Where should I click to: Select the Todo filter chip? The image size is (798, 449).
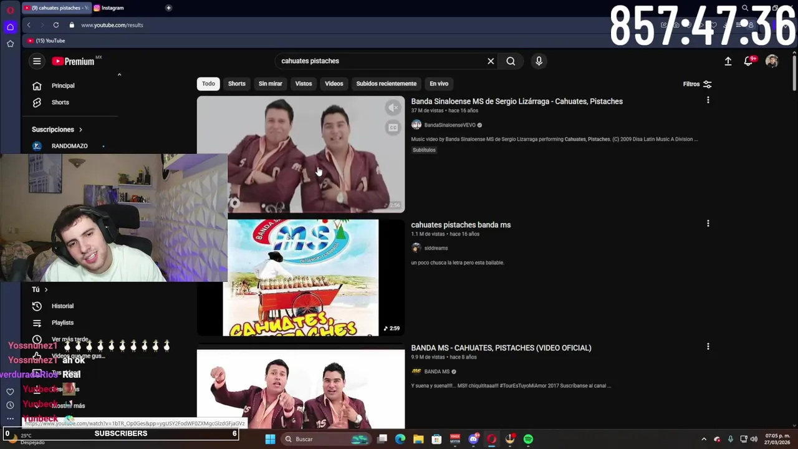(x=208, y=84)
